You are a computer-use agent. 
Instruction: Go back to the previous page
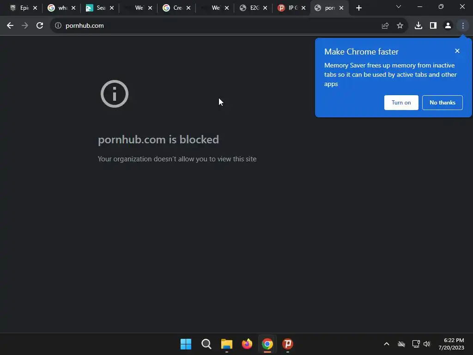pos(10,26)
